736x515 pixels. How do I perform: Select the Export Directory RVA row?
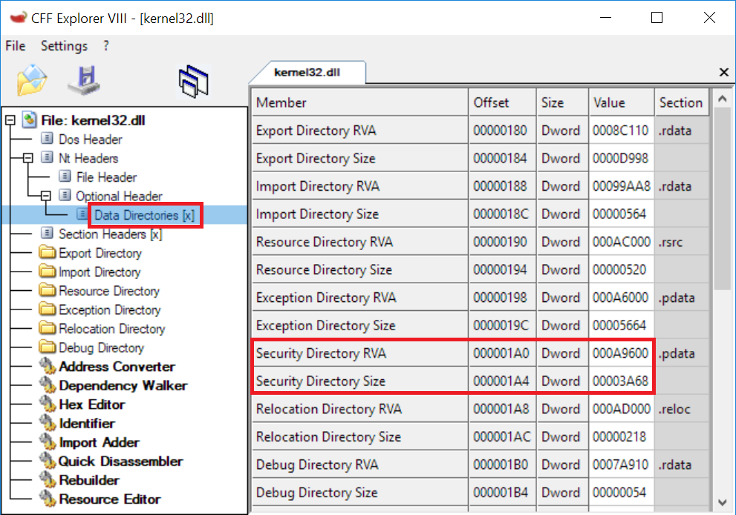(x=481, y=130)
